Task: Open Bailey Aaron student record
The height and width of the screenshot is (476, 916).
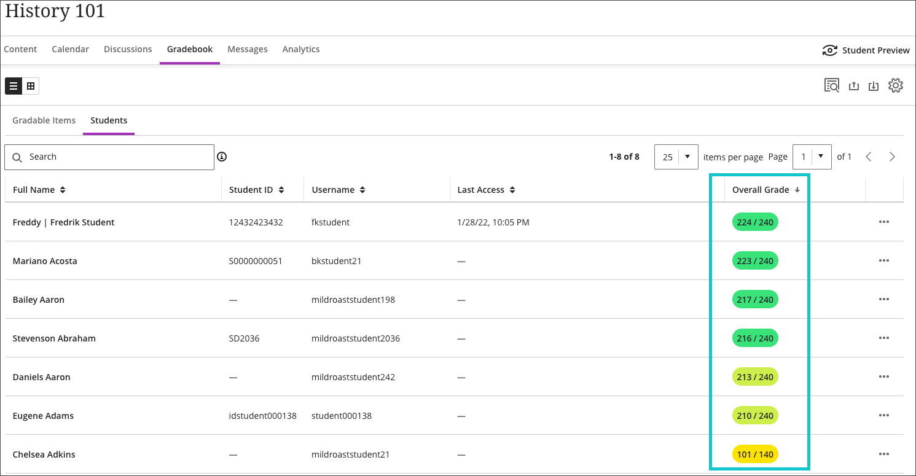Action: tap(39, 300)
